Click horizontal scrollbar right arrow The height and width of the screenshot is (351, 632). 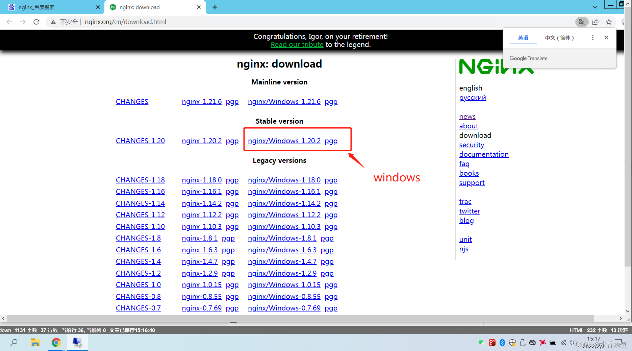tap(621, 318)
